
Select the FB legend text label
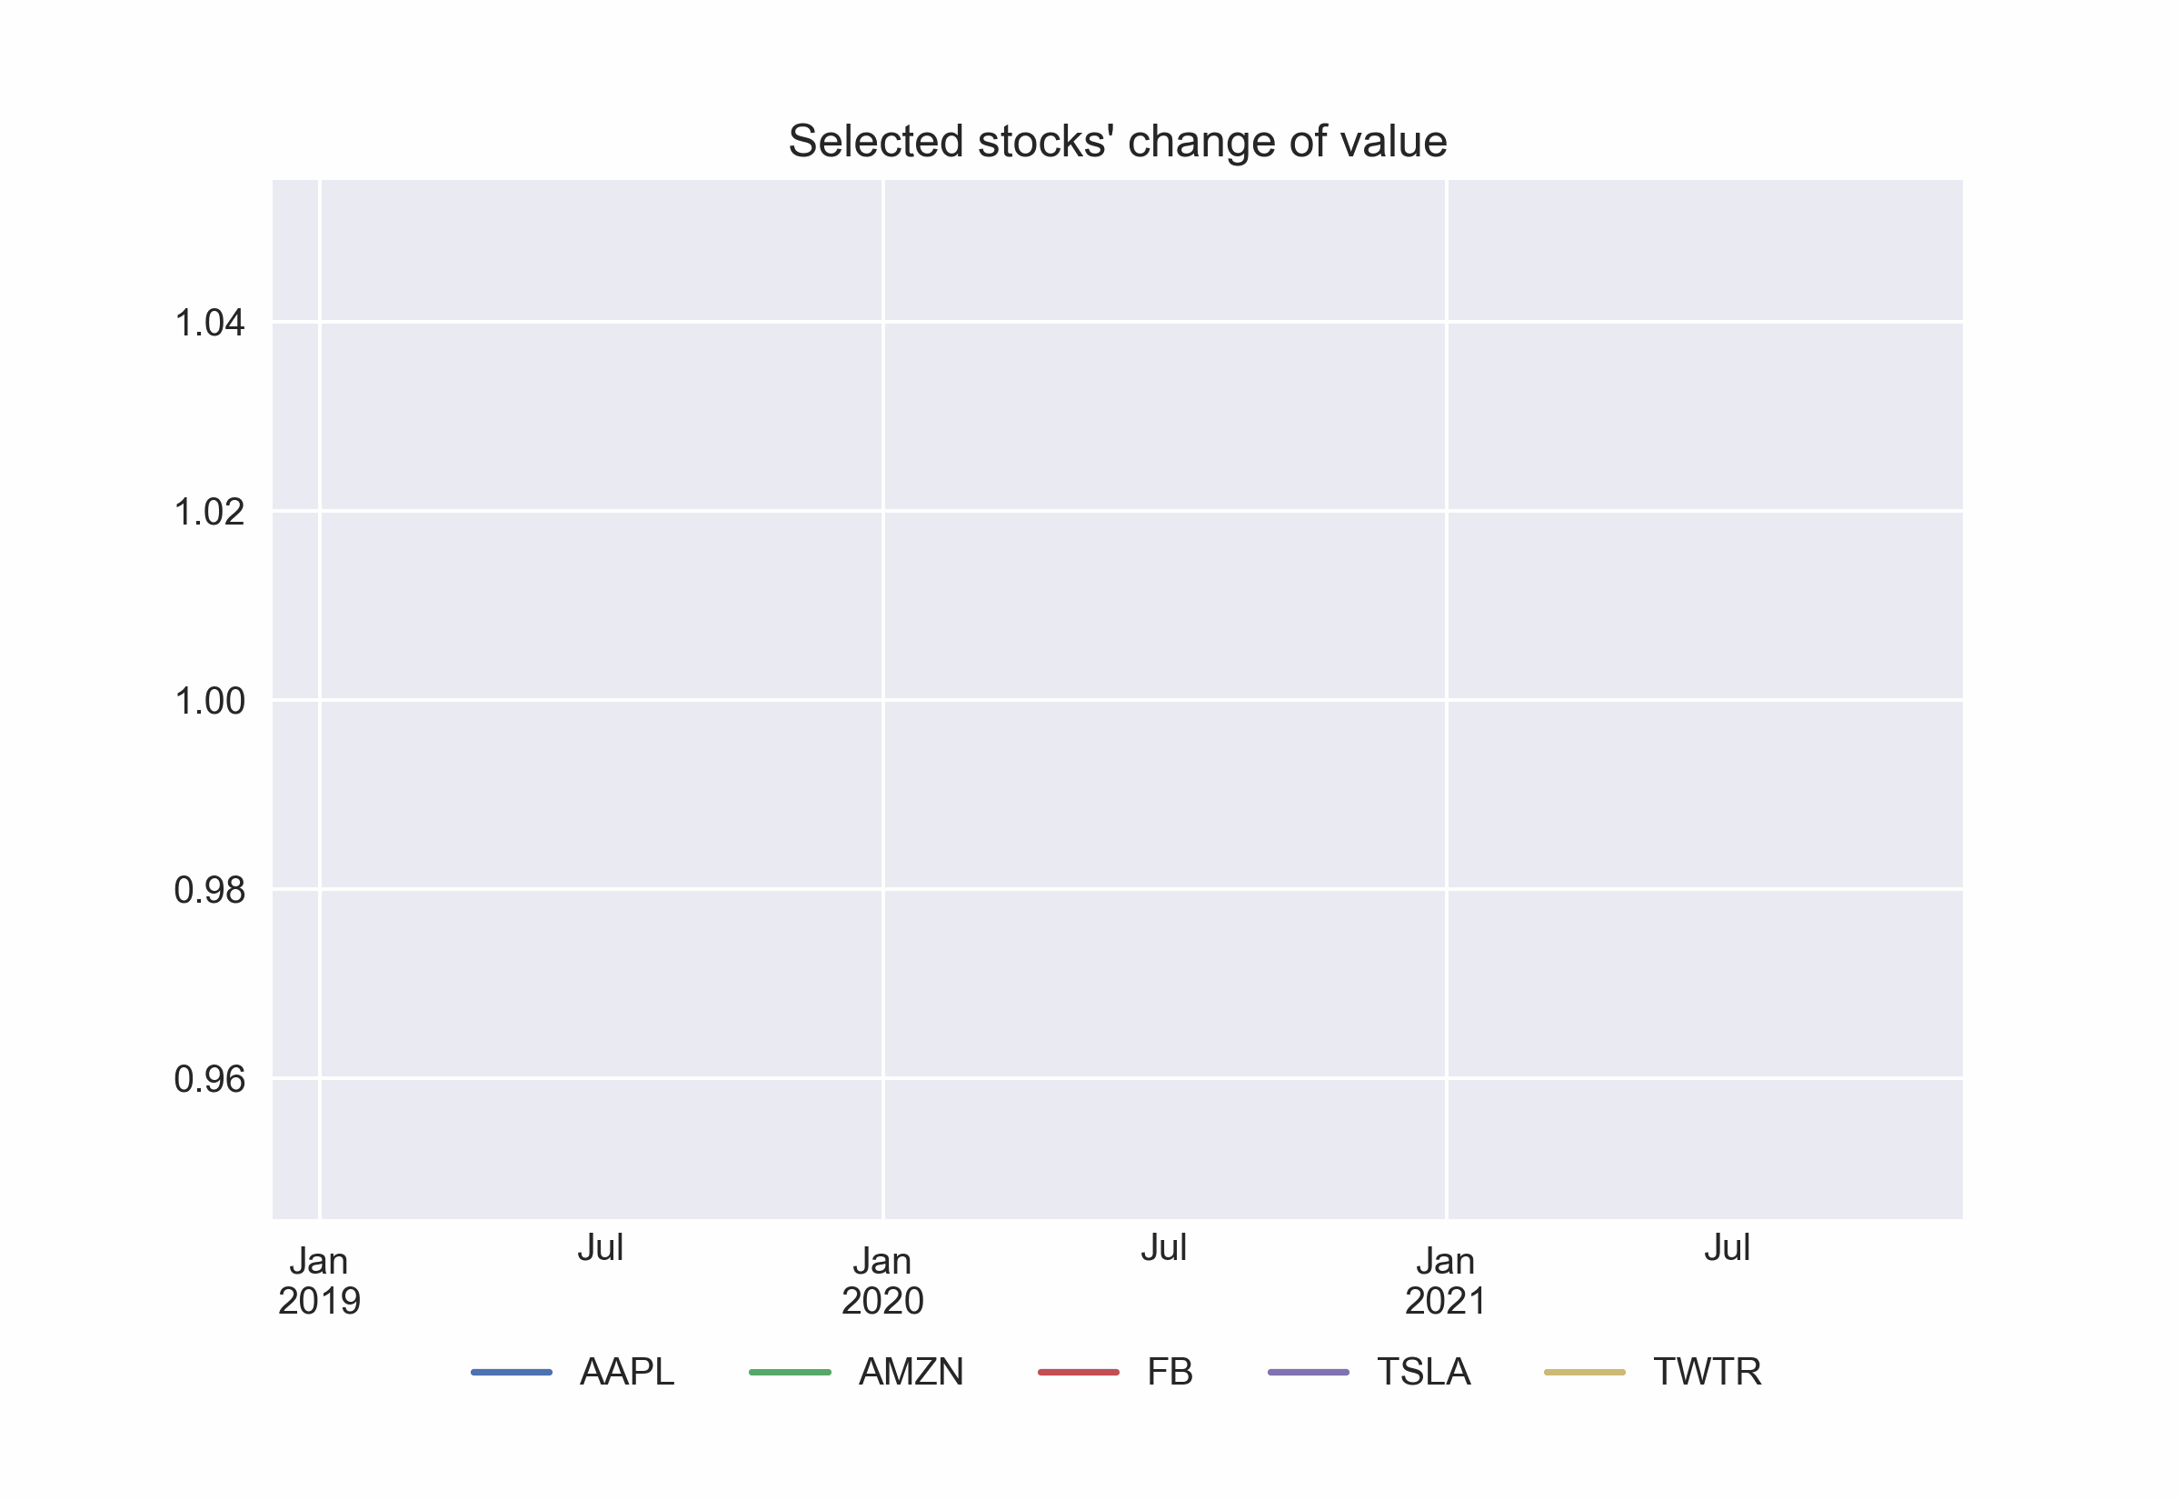point(1170,1372)
